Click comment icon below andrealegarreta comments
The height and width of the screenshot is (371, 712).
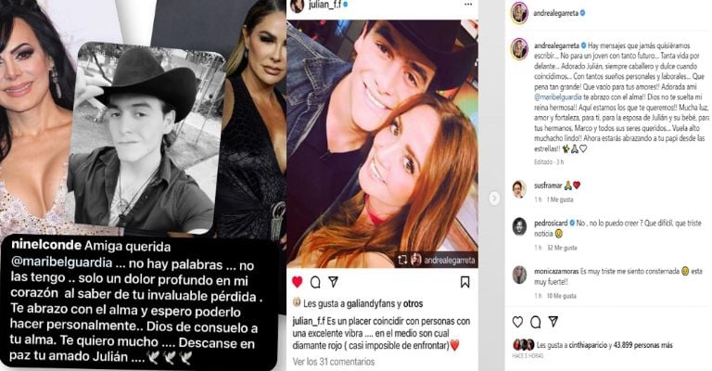(x=535, y=323)
